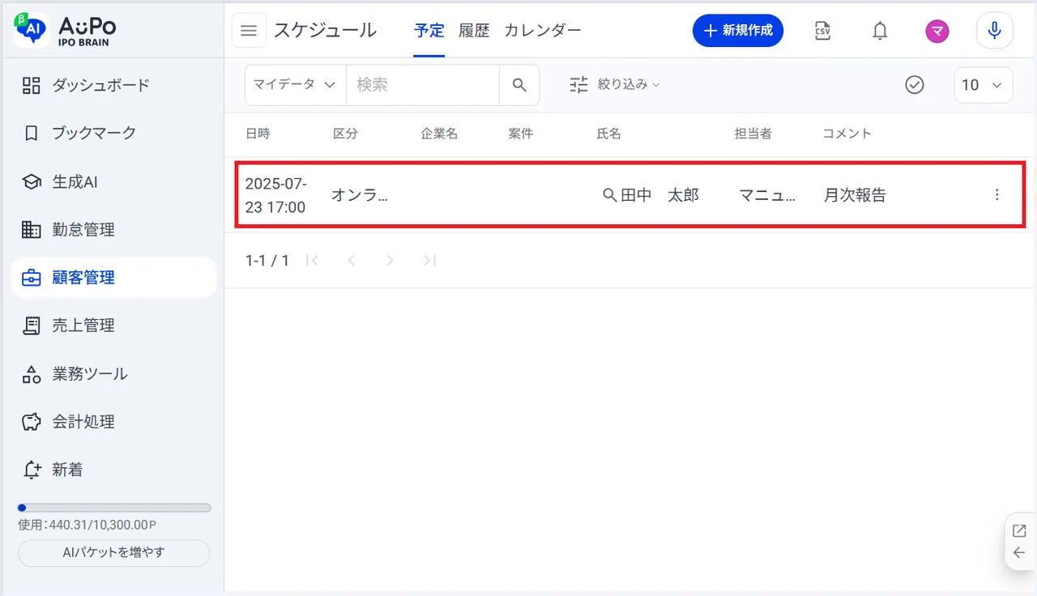Open the three-dot menu on 月次報告 row
Viewport: 1037px width, 596px height.
coord(997,195)
